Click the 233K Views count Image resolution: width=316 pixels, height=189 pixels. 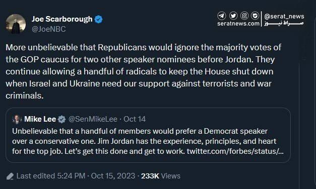tap(161, 176)
